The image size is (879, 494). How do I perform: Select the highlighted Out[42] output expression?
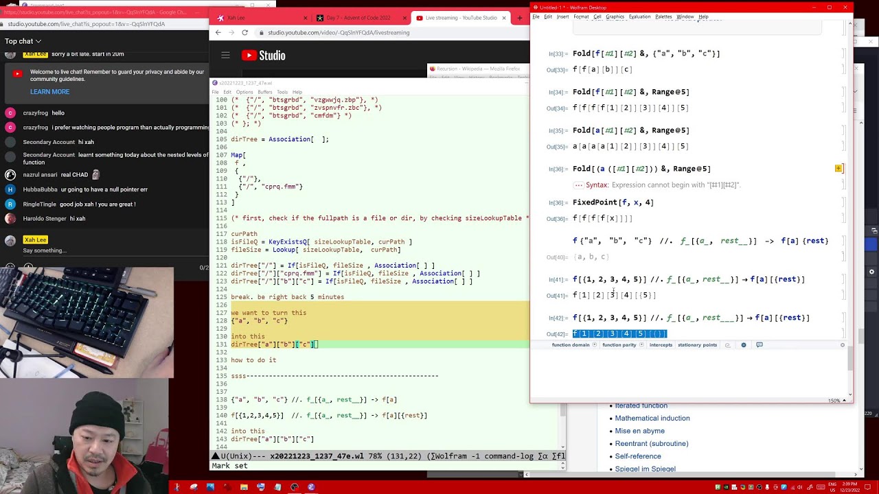pyautogui.click(x=619, y=334)
